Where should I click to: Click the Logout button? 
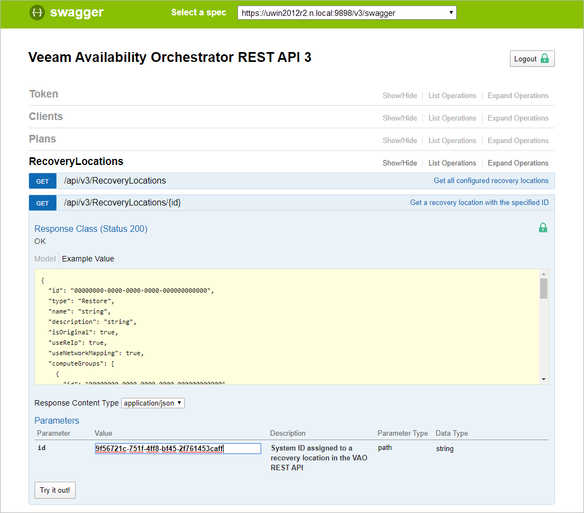[x=532, y=59]
